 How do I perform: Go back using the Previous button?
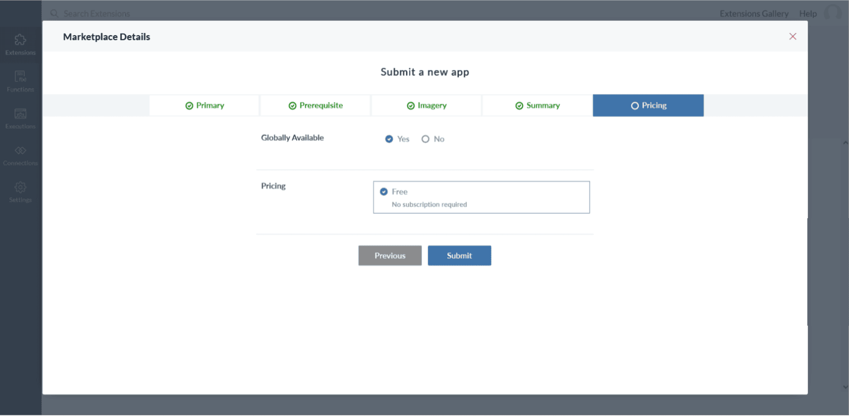coord(390,255)
